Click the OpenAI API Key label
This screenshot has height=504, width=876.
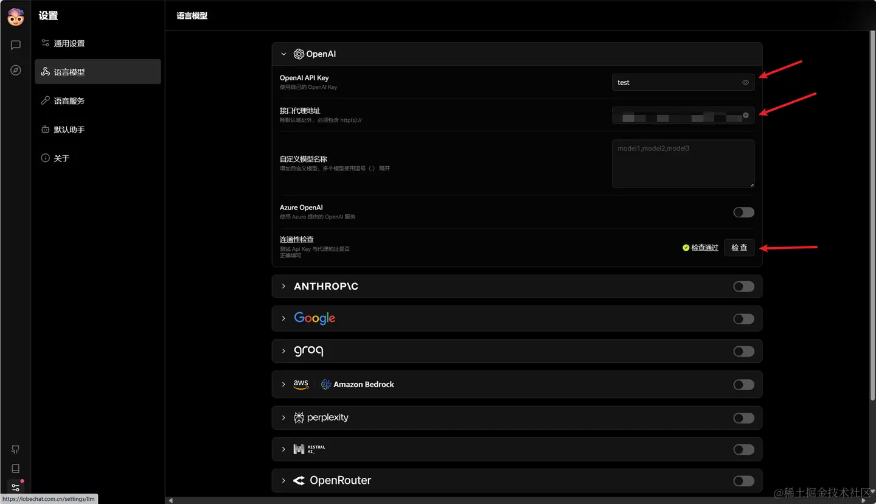[304, 78]
